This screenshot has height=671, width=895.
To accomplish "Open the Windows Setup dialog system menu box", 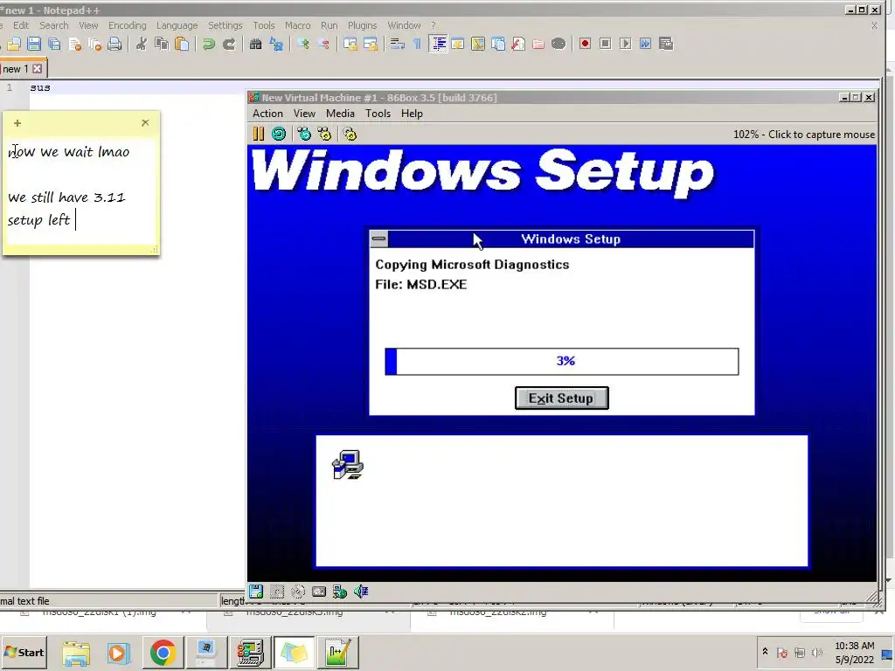I will 378,239.
